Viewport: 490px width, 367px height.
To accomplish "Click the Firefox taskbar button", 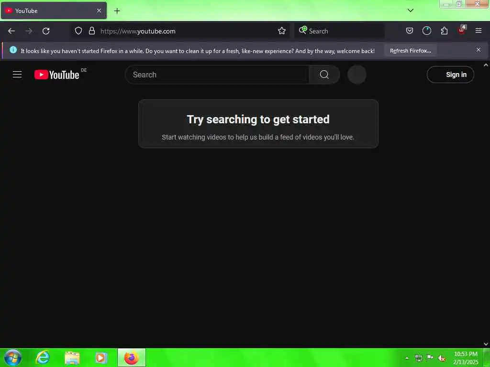I will (132, 357).
